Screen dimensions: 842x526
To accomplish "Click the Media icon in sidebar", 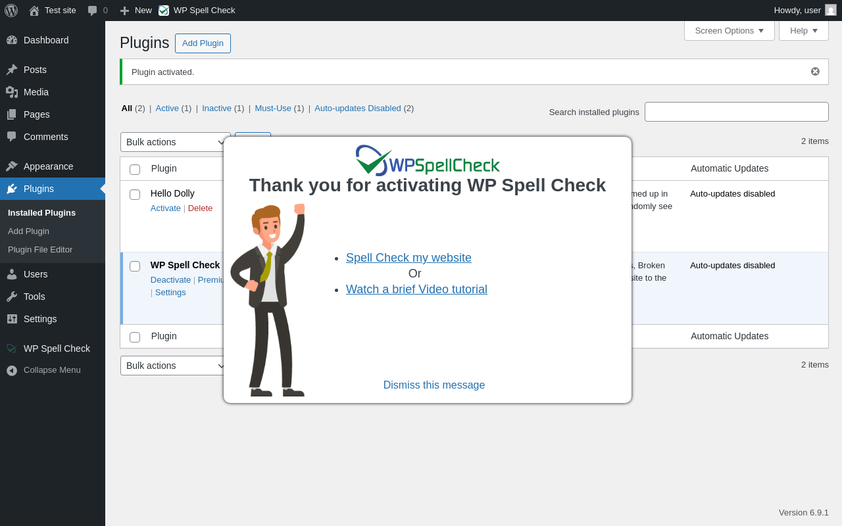I will pos(12,92).
